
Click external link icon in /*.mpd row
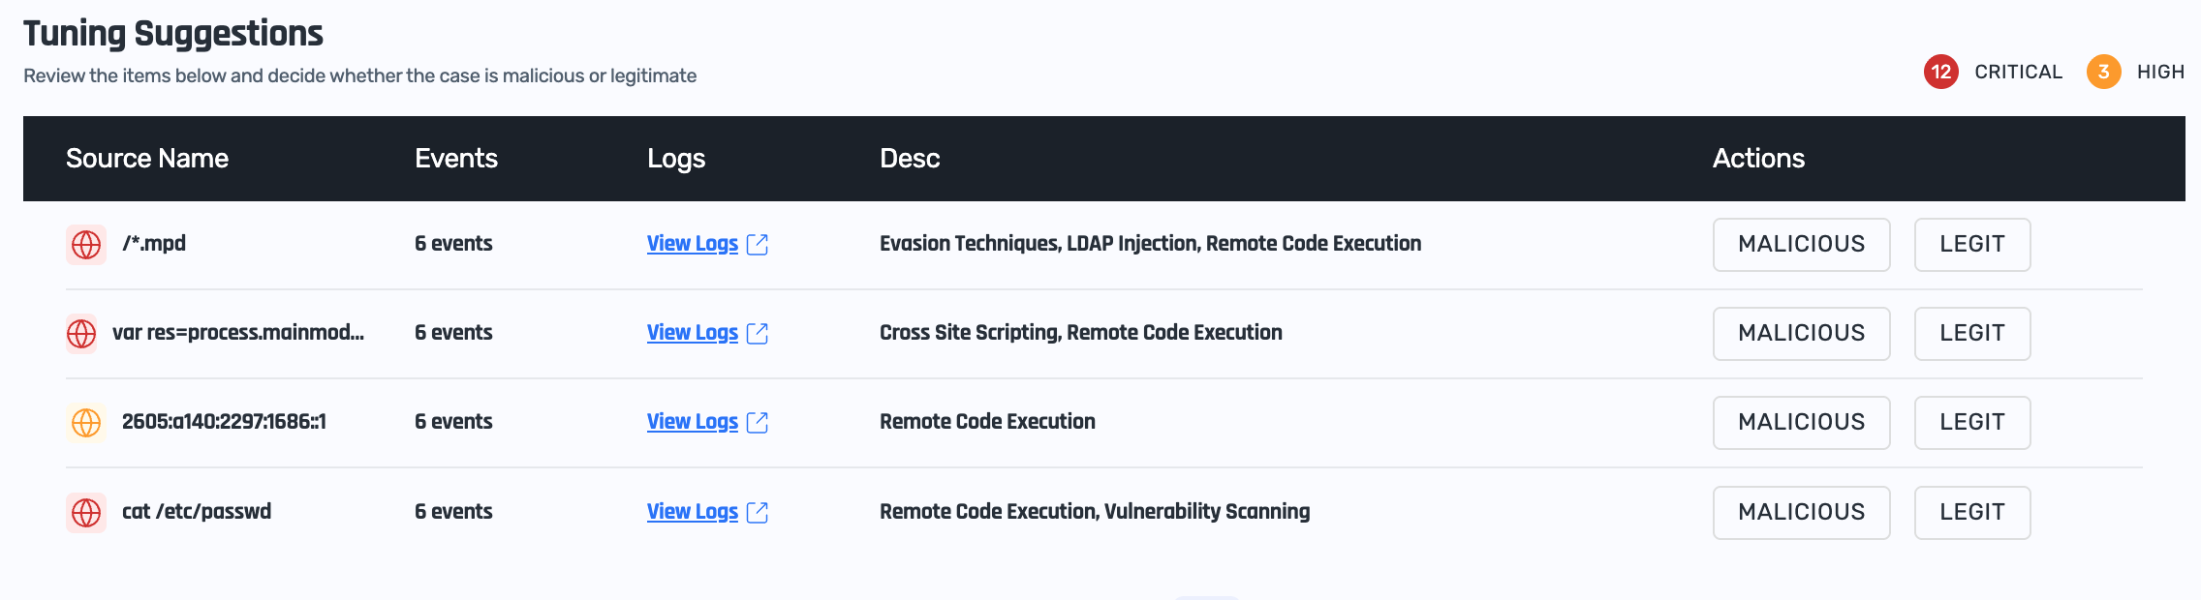[758, 245]
